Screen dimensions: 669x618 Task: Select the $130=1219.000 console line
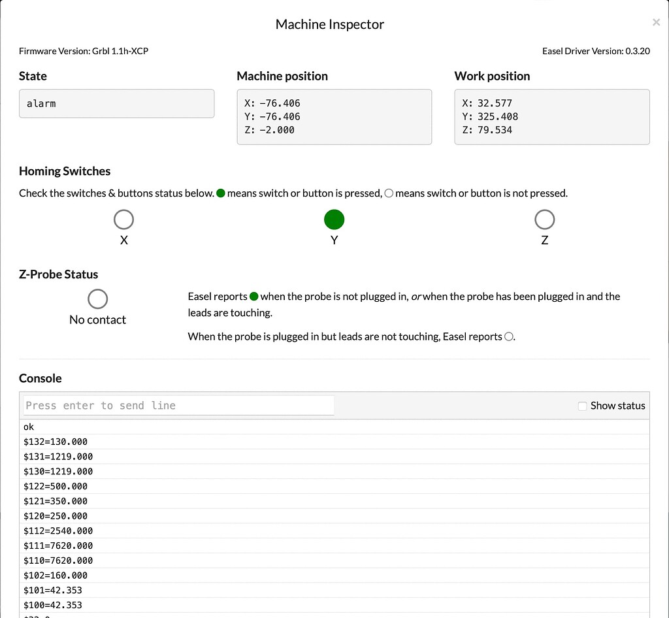coord(58,472)
